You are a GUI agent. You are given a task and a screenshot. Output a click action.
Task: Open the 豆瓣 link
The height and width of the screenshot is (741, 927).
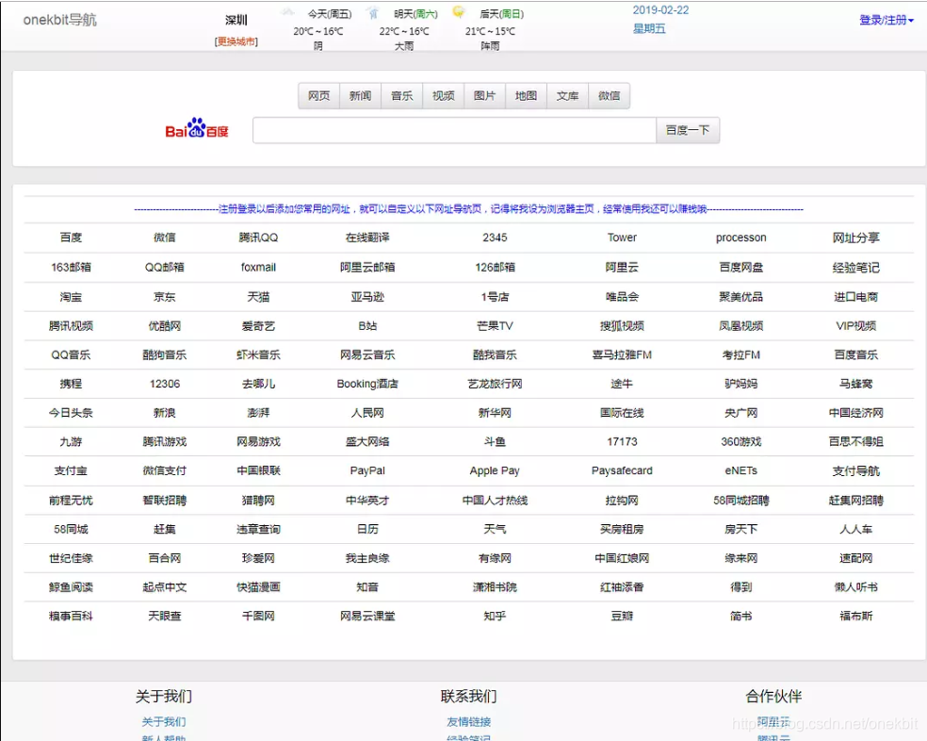click(x=622, y=617)
